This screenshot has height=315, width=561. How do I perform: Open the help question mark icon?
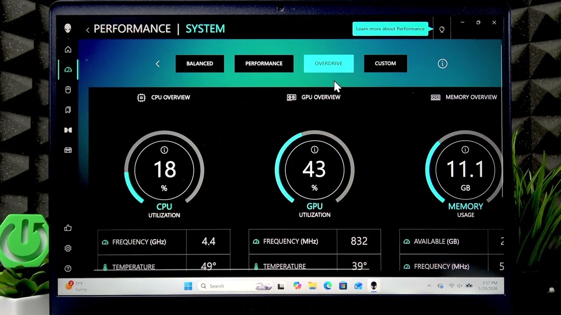pos(68,268)
